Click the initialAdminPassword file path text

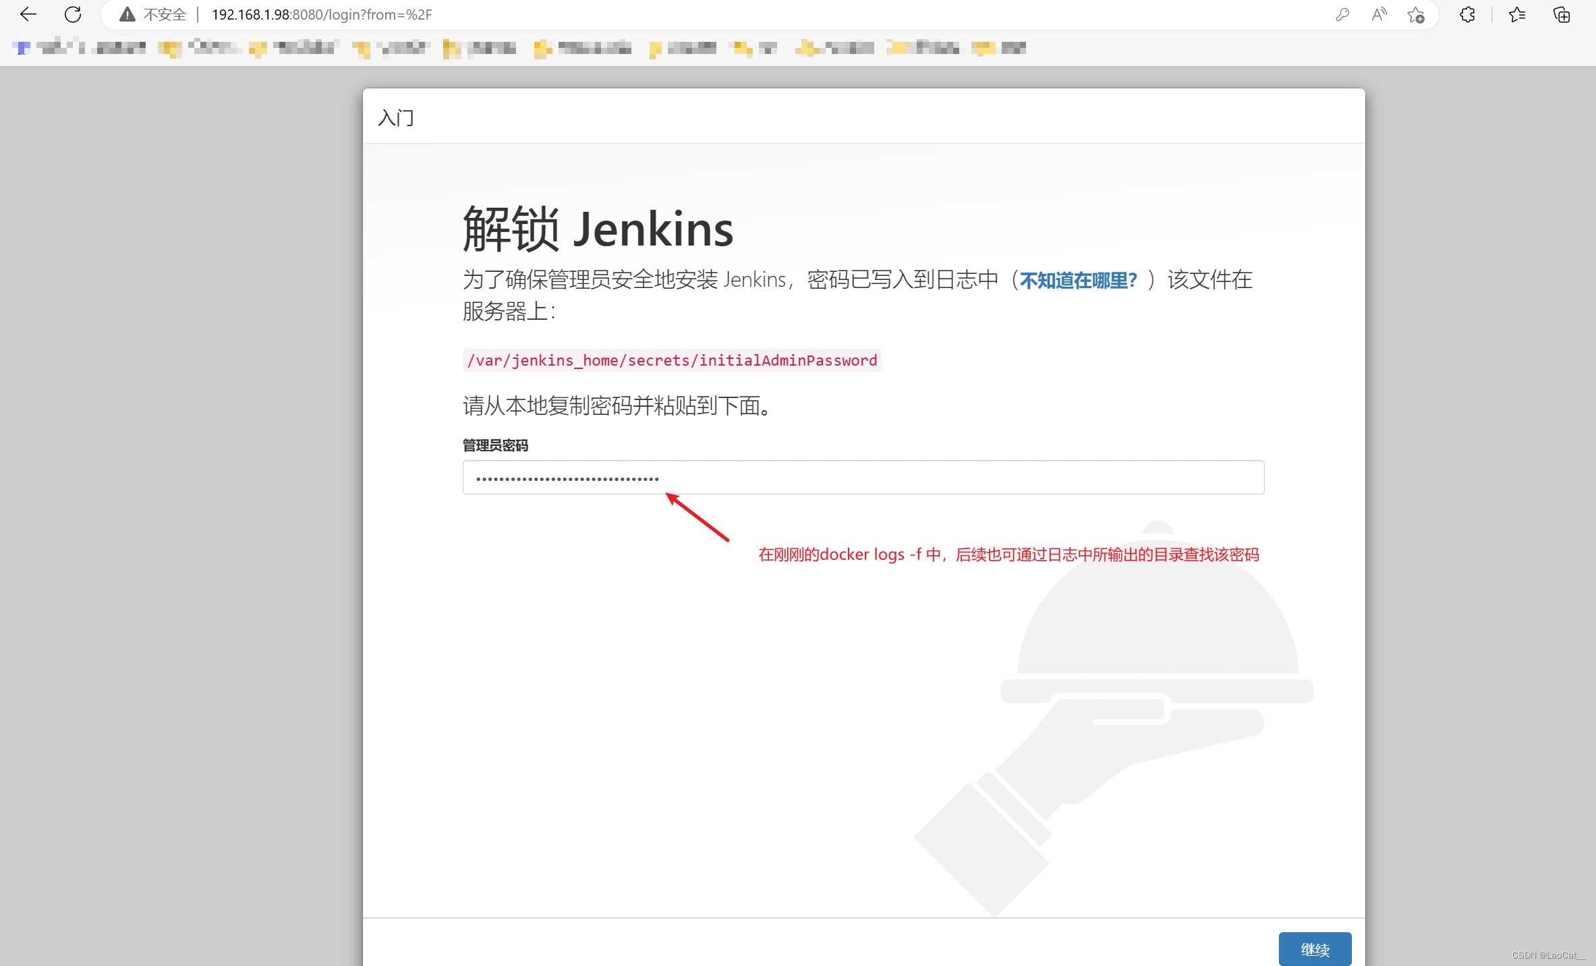(x=672, y=360)
